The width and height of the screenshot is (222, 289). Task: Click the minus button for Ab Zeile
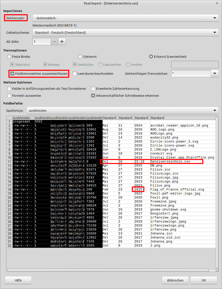(54, 42)
